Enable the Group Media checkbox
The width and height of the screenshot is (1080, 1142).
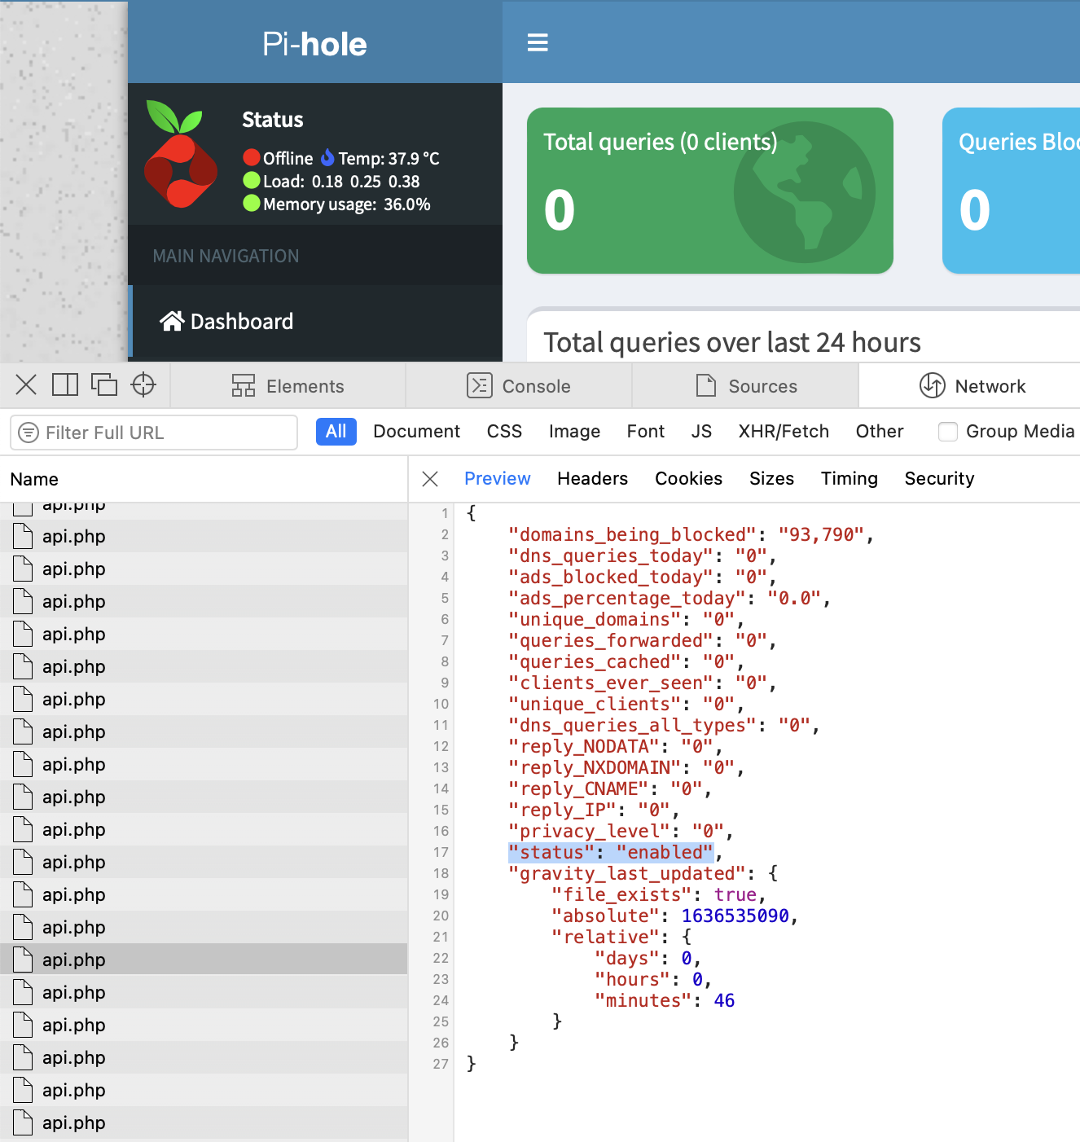[x=948, y=432]
